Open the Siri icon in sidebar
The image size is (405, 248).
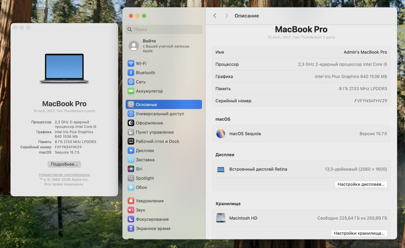pos(131,169)
